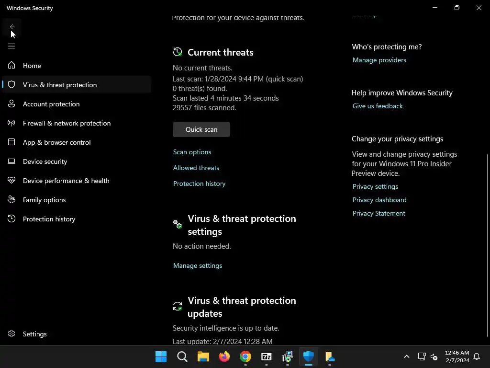490x368 pixels.
Task: Click "Security intelligence is up to date." text
Action: coord(226,328)
